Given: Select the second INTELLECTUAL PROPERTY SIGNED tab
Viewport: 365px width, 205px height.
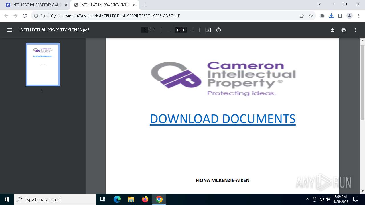Looking at the screenshot, I should click(x=105, y=5).
